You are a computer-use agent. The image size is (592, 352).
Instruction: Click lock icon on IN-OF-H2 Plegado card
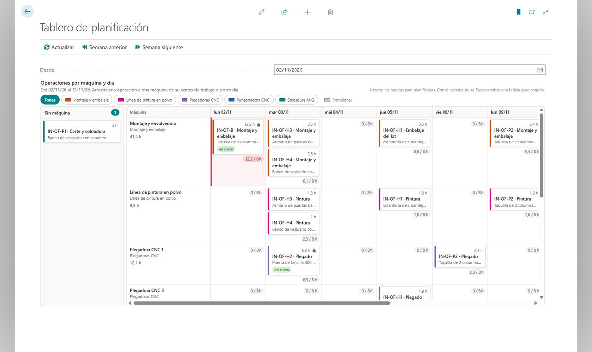[314, 250]
